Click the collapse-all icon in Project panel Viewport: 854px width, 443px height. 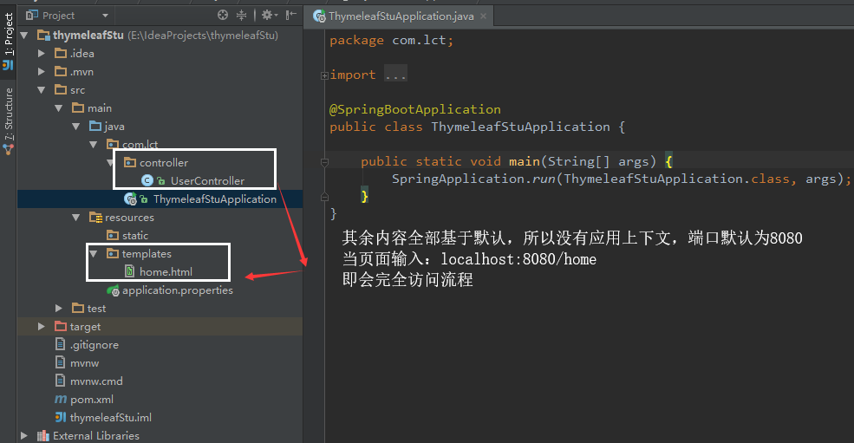tap(241, 16)
